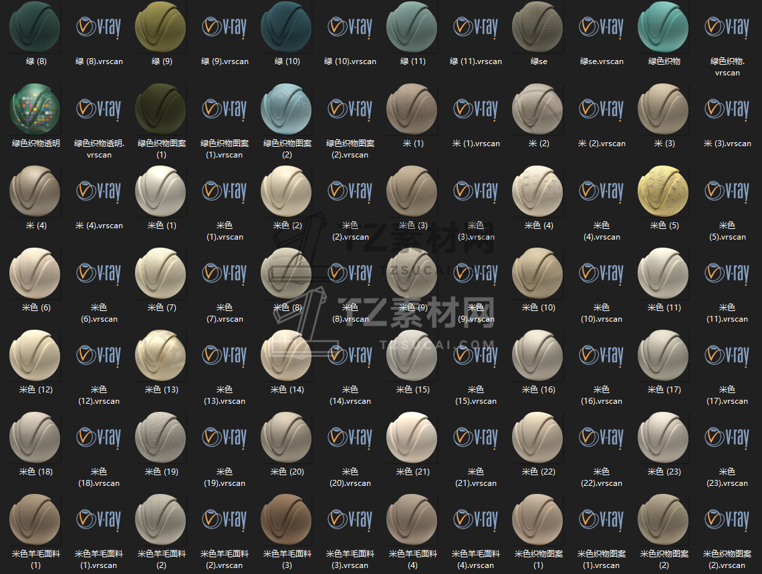The image size is (762, 574).
Task: Click the 米 (1) brown fabric sphere
Action: pos(412,109)
